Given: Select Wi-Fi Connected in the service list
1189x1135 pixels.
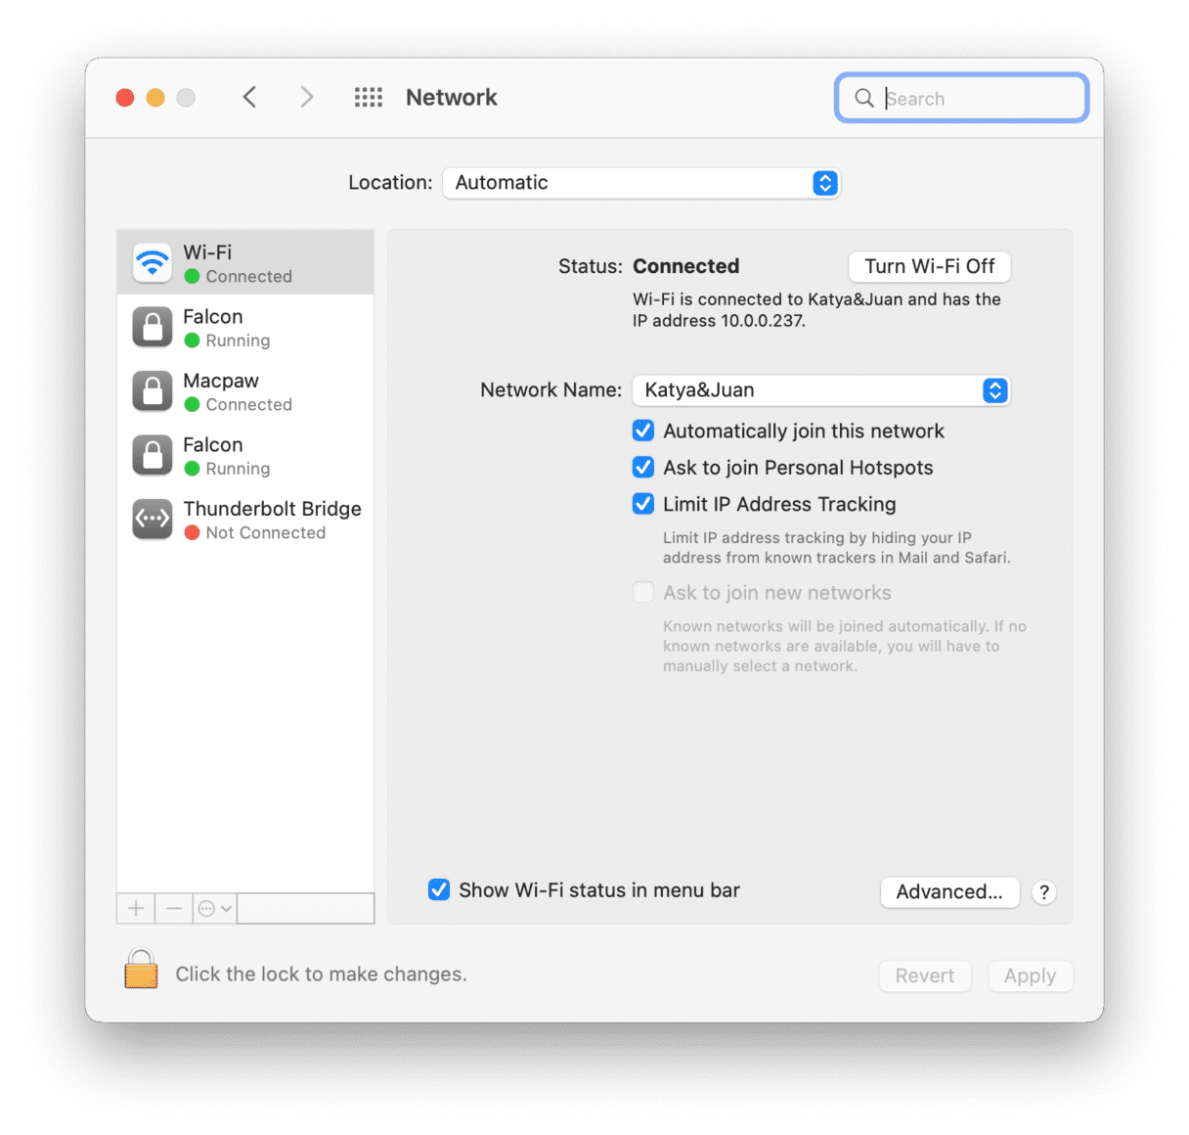Looking at the screenshot, I should (245, 262).
